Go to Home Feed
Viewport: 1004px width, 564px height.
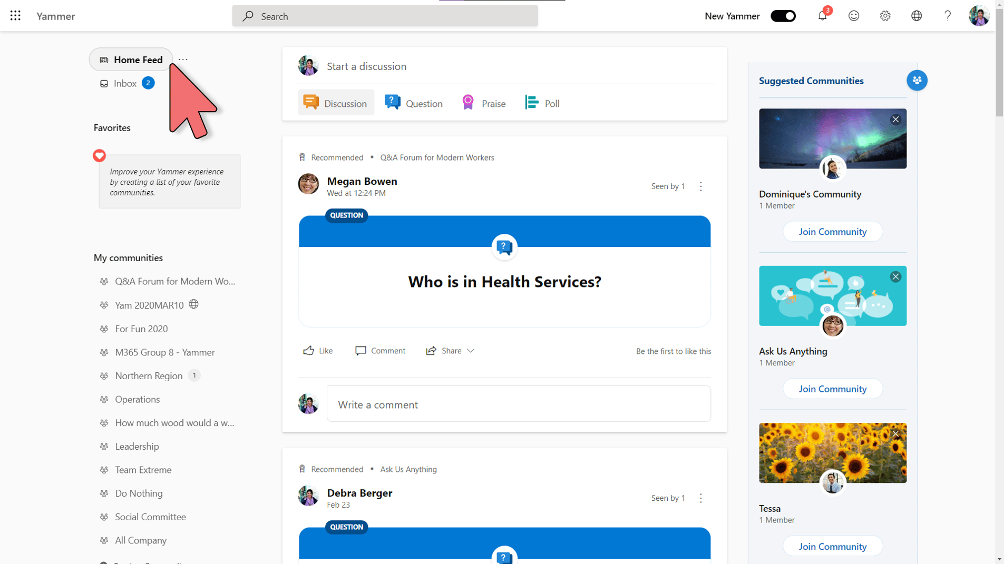[x=131, y=60]
